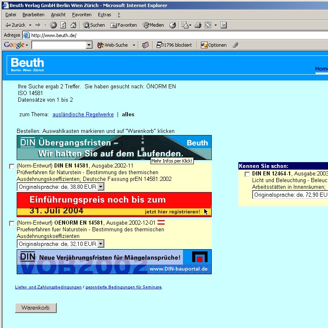The width and height of the screenshot is (328, 328).
Task: Open DIN EN 12464-1 72,90 EUR dropdown
Action: 290,195
